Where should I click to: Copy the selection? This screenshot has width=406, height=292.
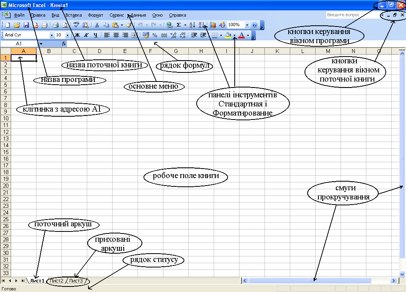click(x=106, y=25)
